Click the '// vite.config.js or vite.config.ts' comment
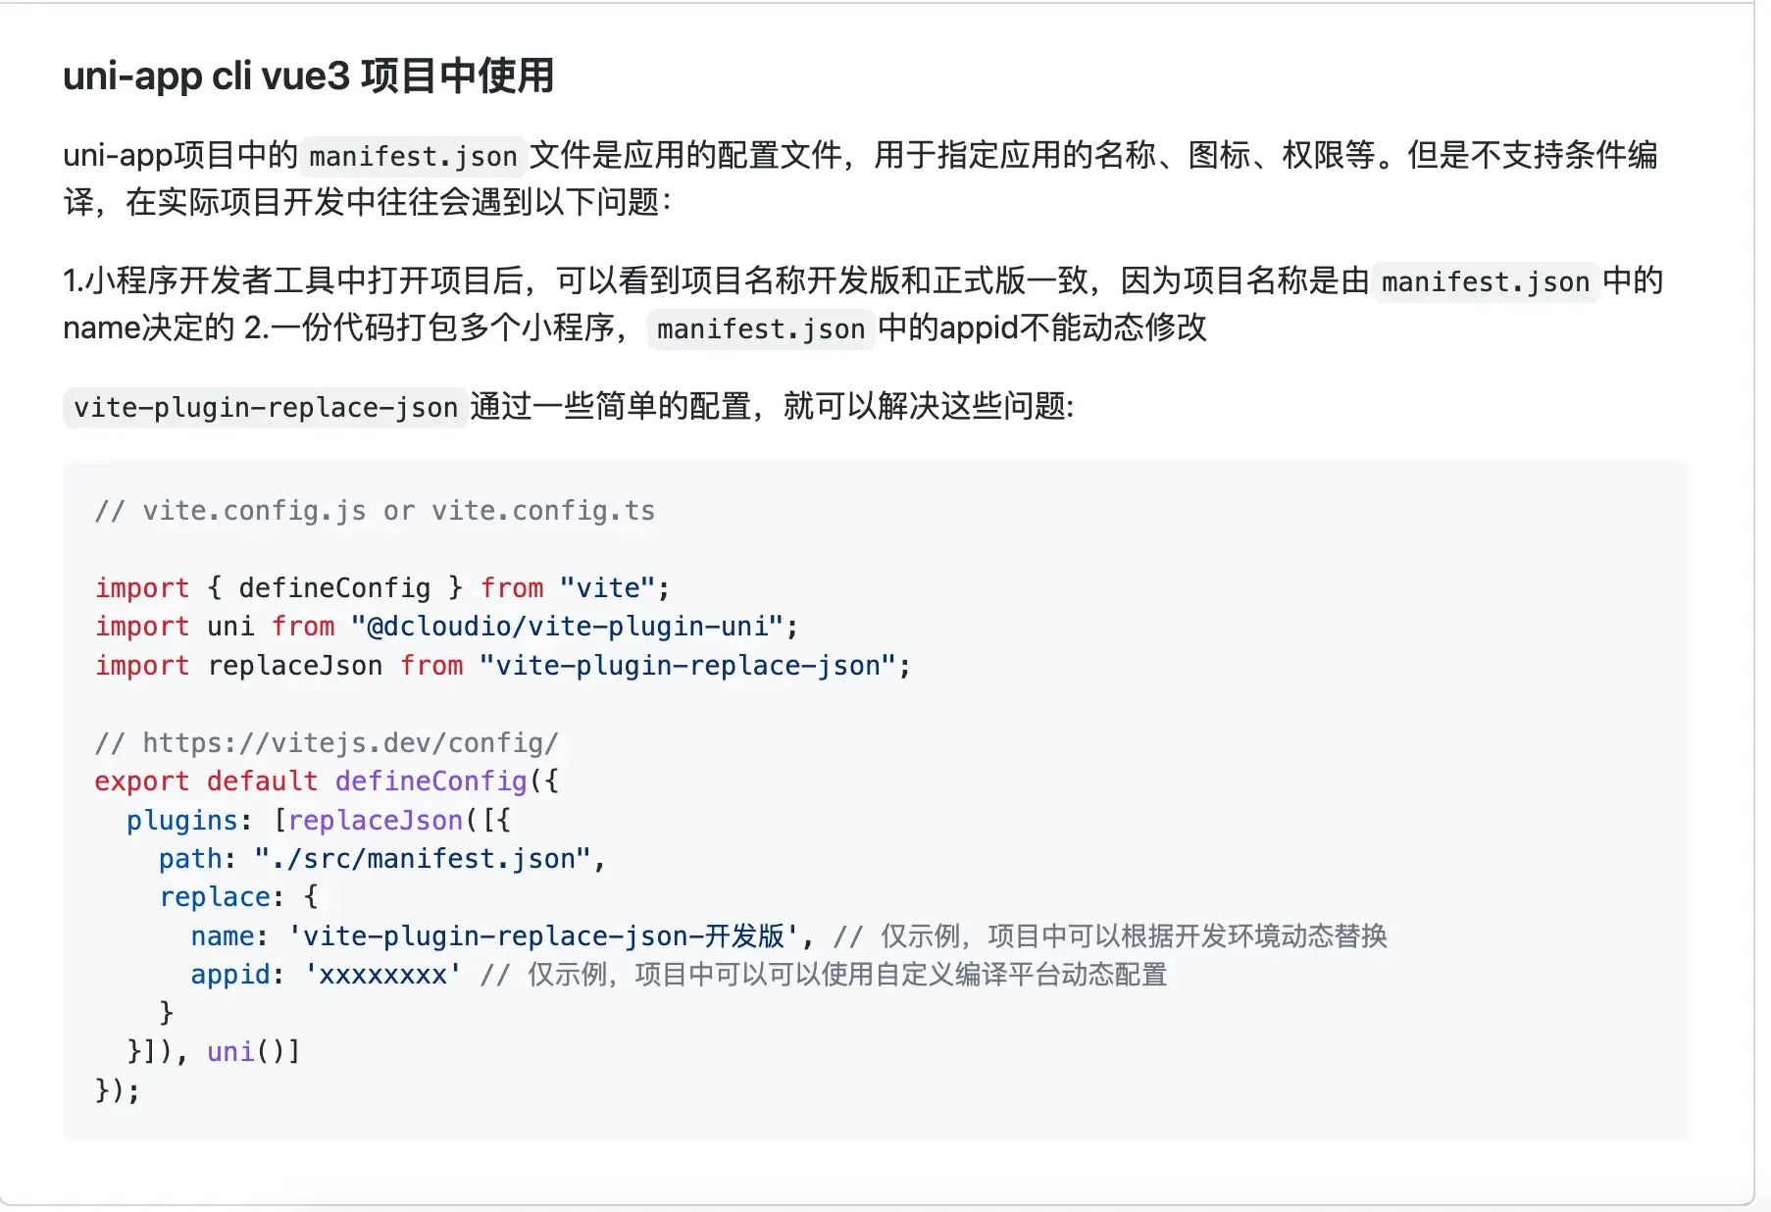The image size is (1771, 1212). click(x=375, y=511)
